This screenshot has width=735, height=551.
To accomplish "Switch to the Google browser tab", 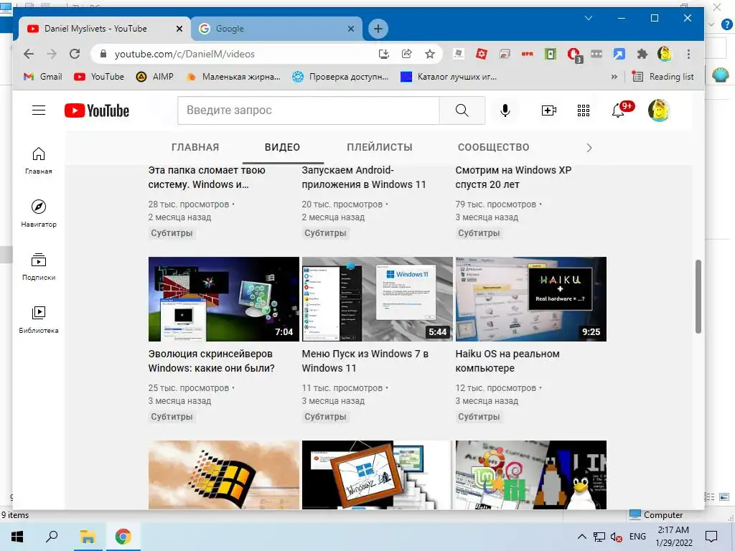I will click(x=276, y=29).
